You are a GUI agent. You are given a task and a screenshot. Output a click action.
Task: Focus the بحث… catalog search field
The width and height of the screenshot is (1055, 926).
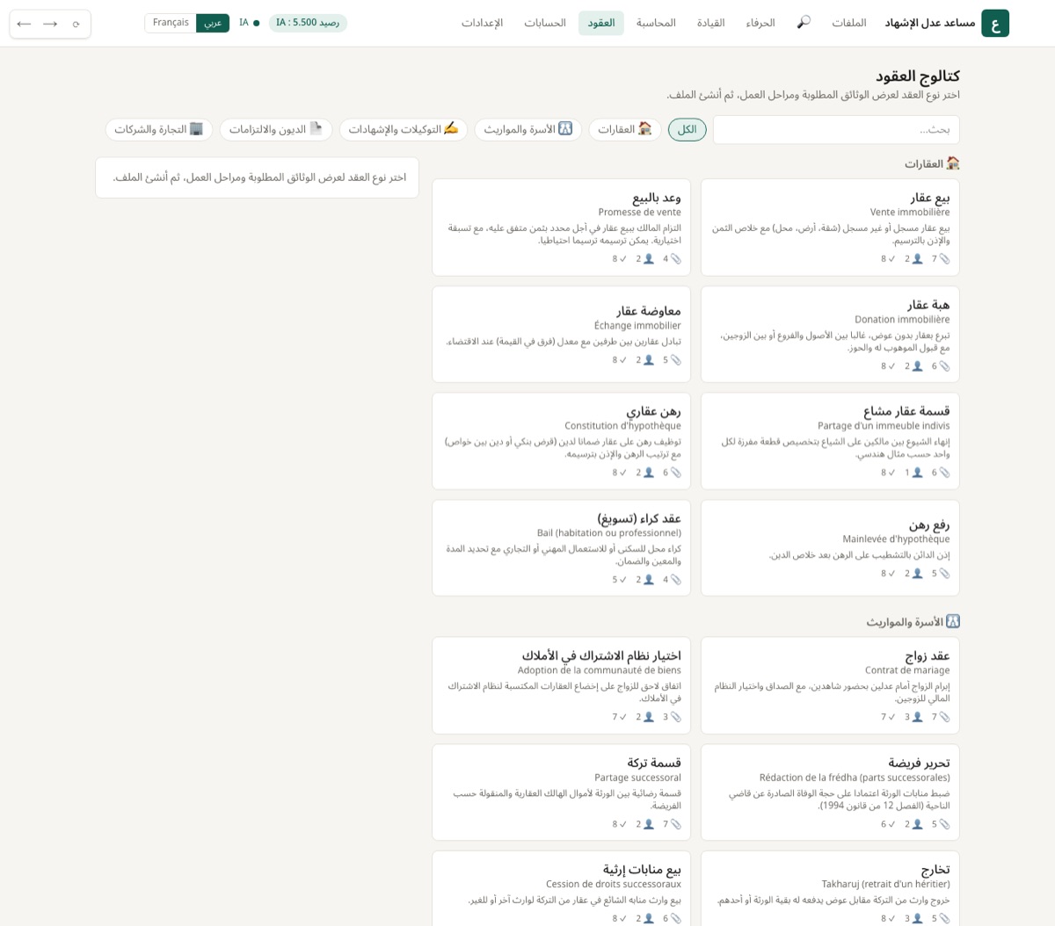click(x=836, y=129)
